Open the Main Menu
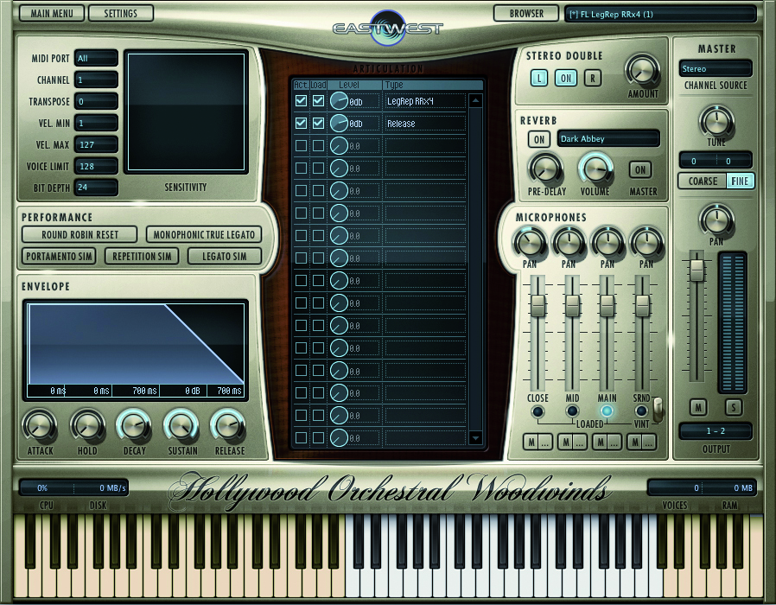776x605 pixels. pos(52,14)
